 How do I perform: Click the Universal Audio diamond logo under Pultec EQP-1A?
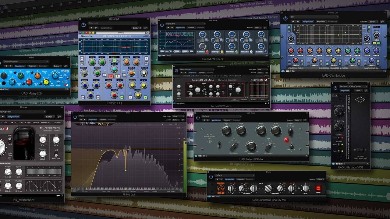(x=196, y=156)
